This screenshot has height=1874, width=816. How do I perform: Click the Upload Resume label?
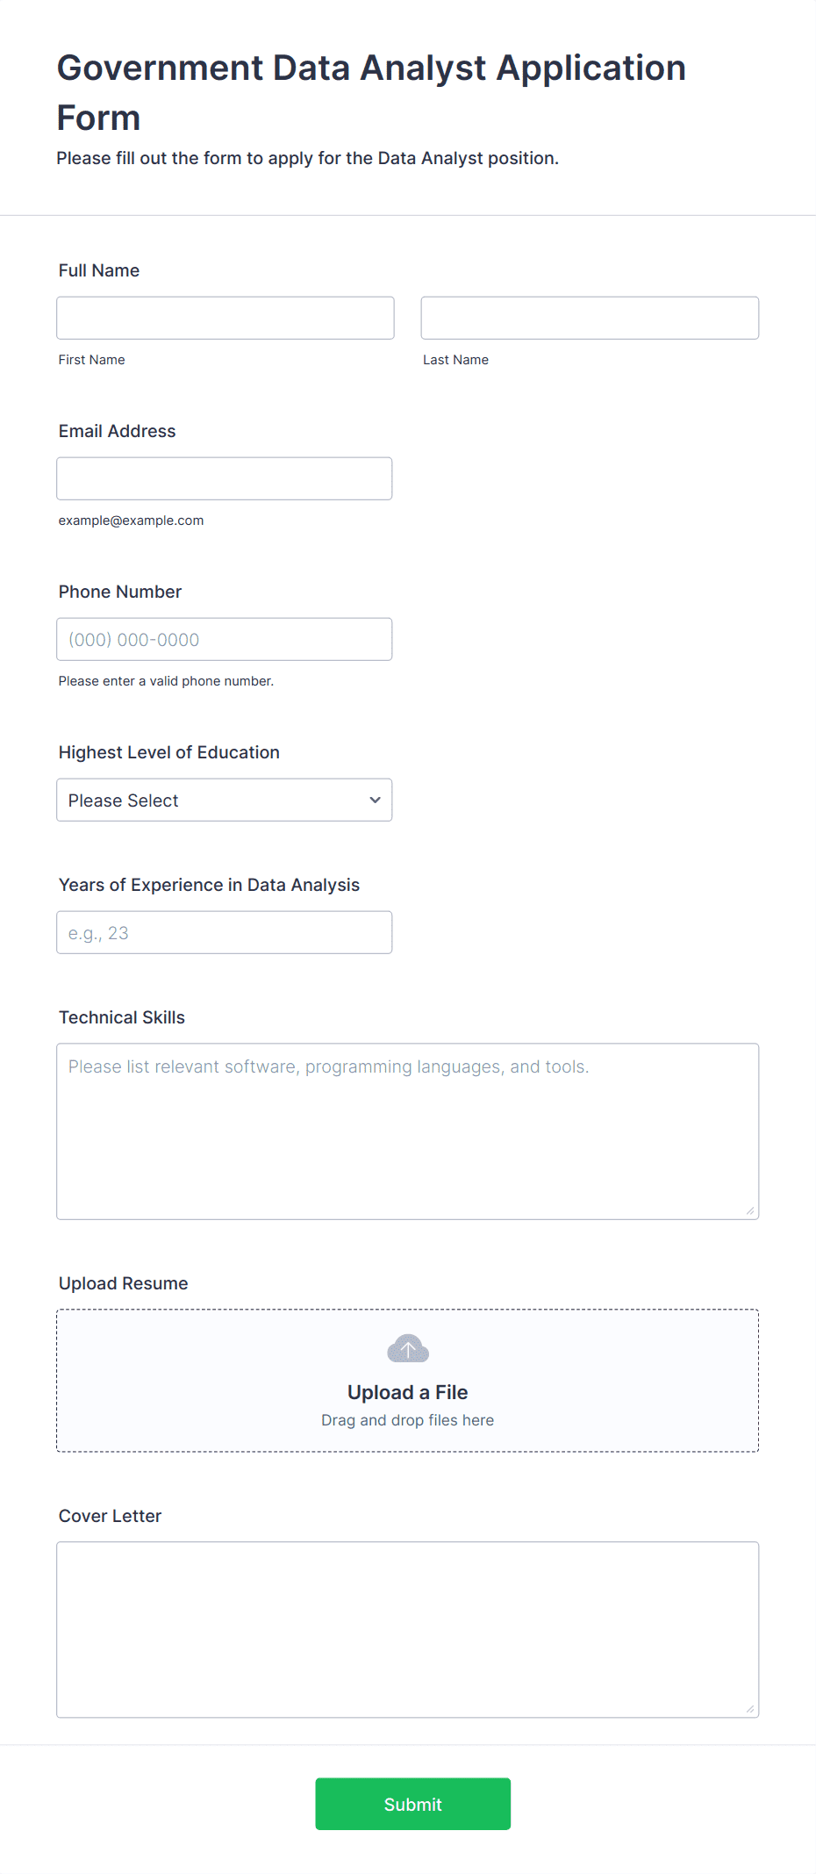click(x=124, y=1283)
